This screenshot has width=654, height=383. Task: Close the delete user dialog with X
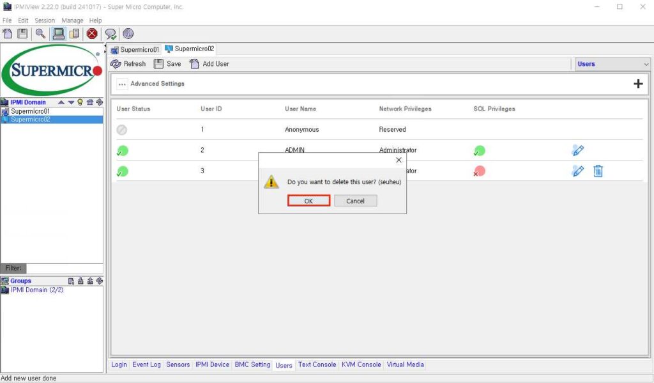pos(399,160)
